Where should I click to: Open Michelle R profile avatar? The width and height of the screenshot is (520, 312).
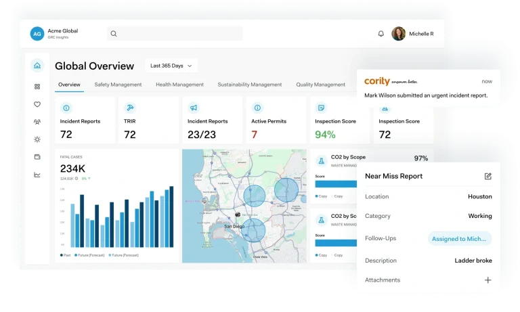click(x=398, y=33)
